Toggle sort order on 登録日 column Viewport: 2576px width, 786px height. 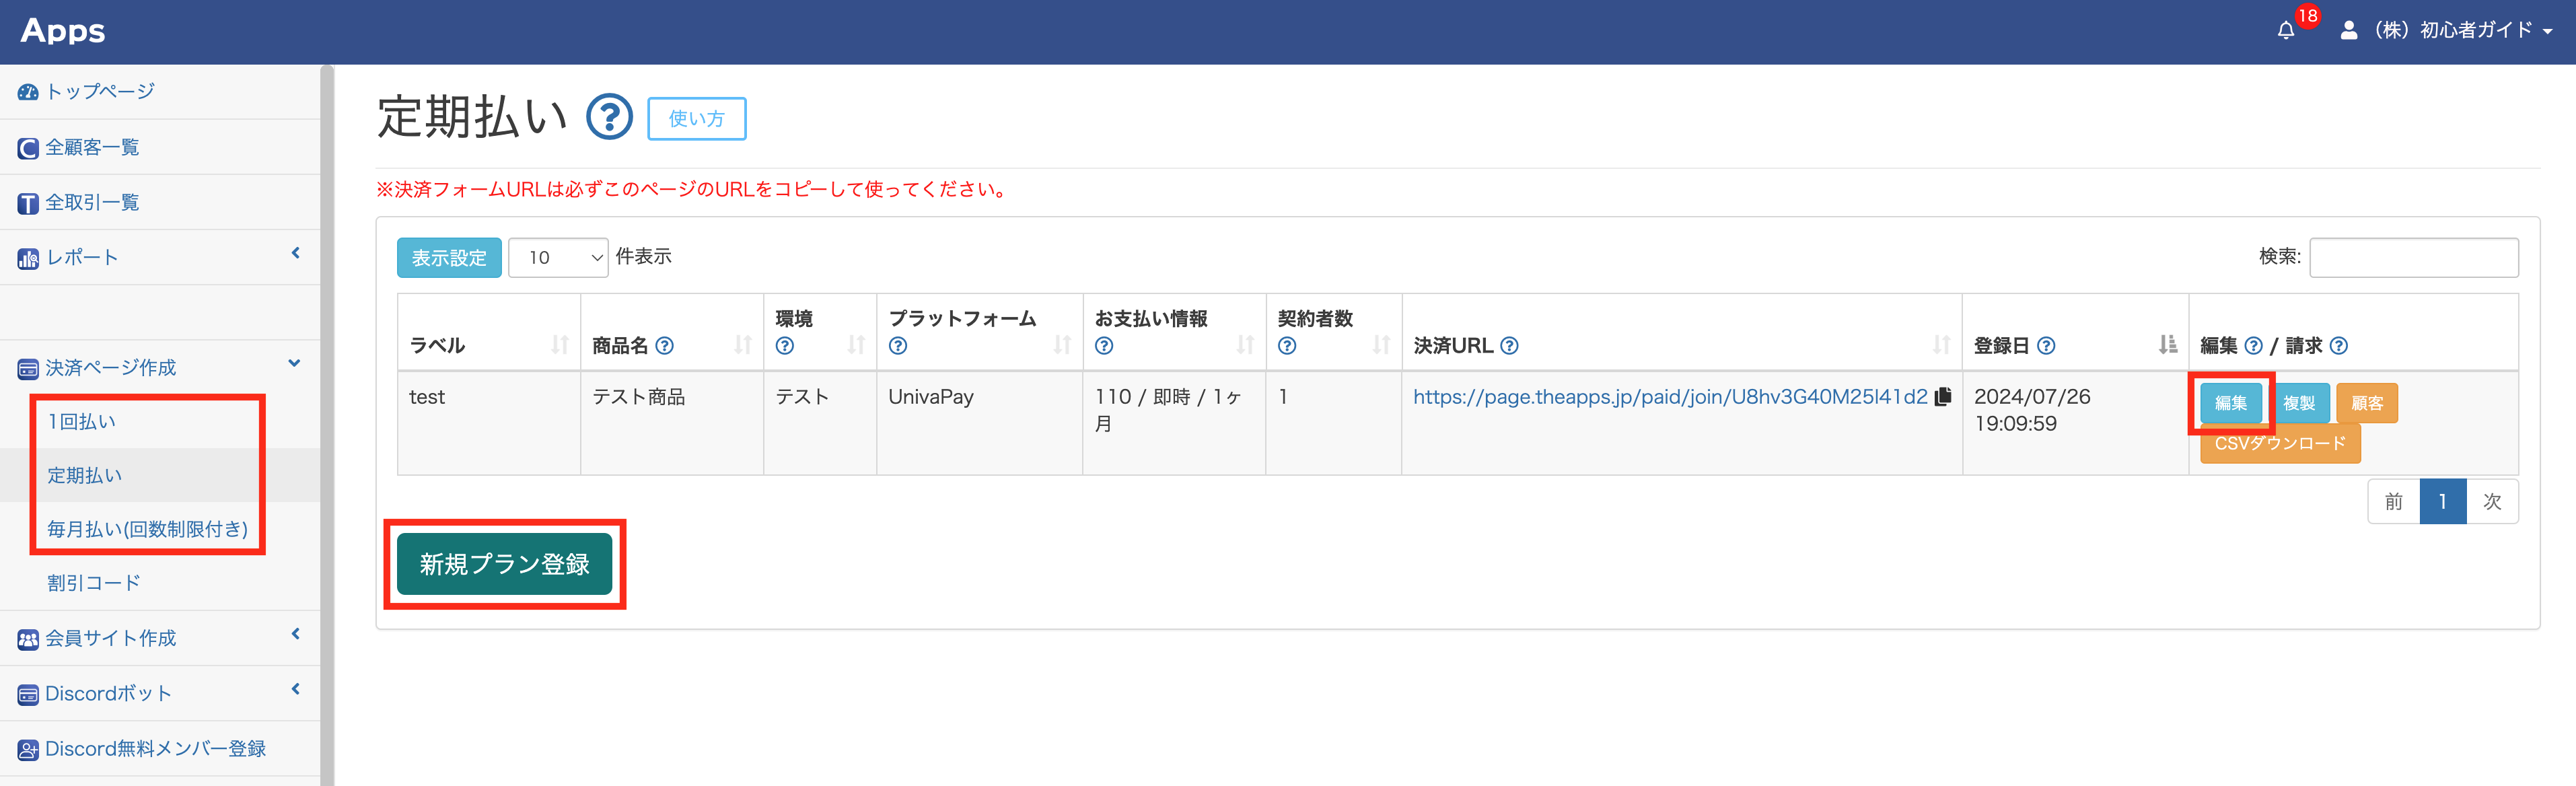[x=2167, y=345]
